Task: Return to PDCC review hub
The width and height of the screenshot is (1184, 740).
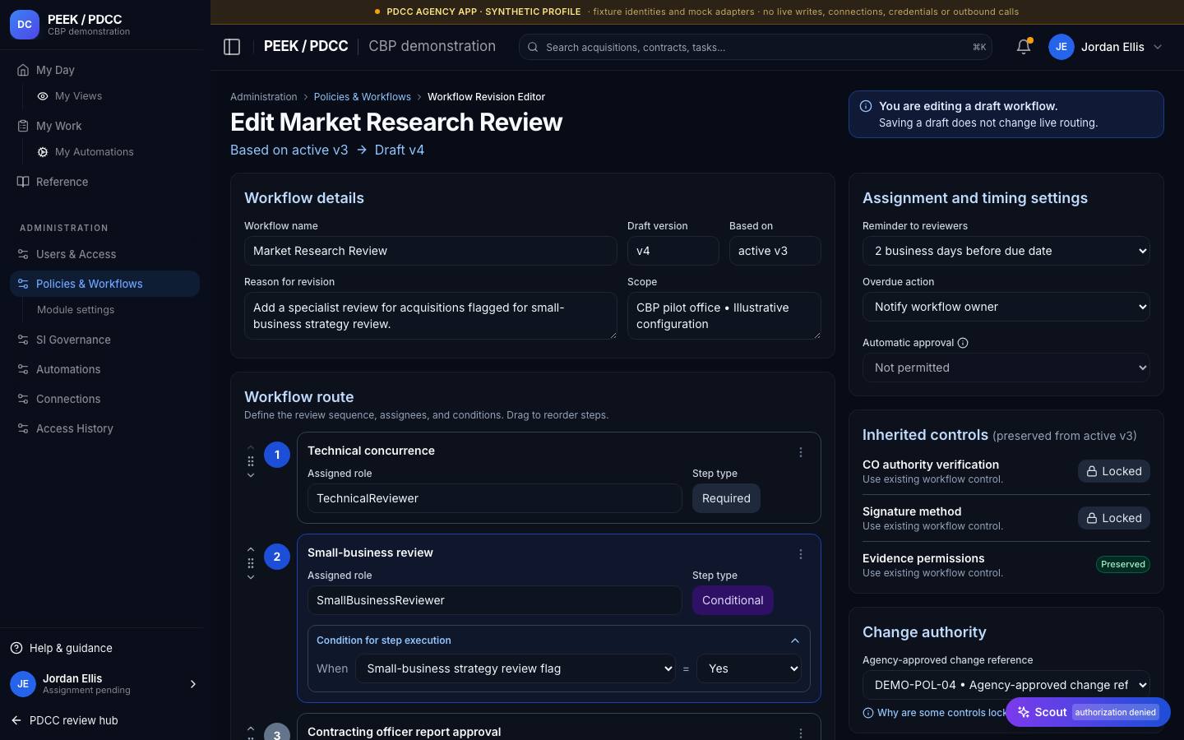Action: point(64,720)
